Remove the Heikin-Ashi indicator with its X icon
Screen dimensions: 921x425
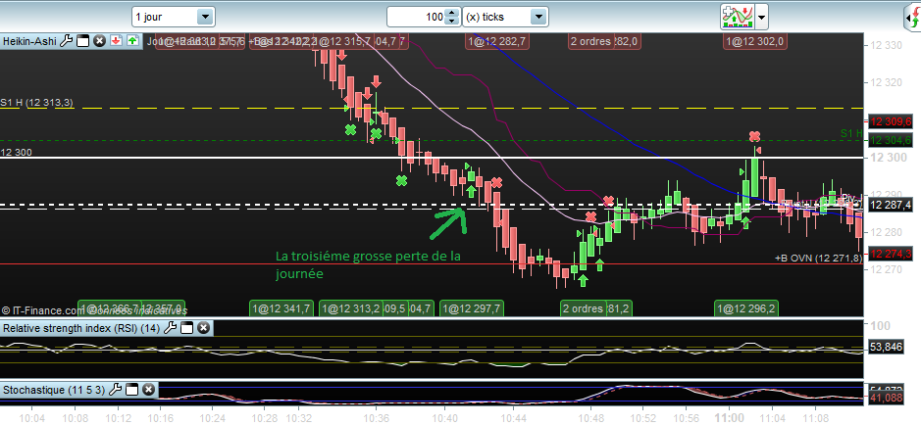pos(99,41)
